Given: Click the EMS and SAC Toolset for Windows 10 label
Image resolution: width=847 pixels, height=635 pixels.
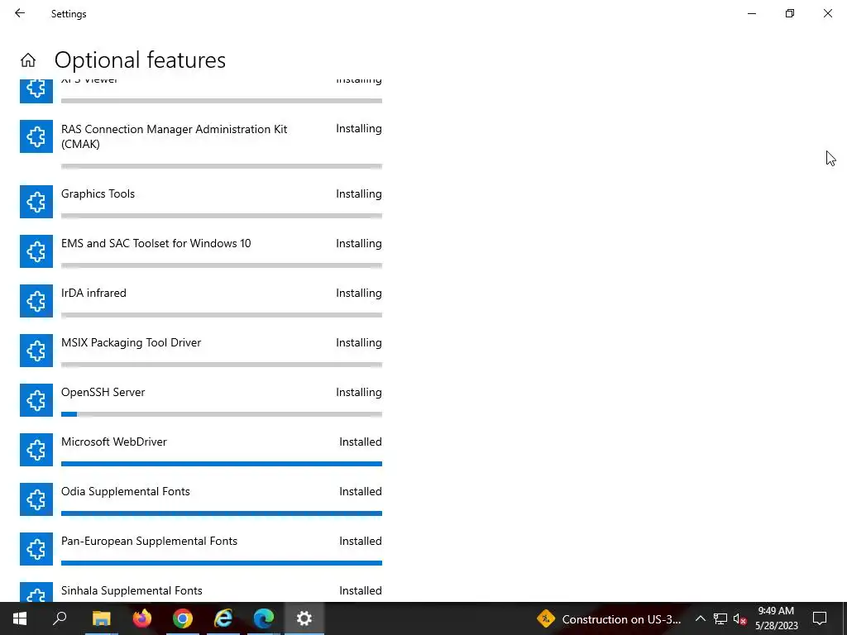Looking at the screenshot, I should coord(156,244).
